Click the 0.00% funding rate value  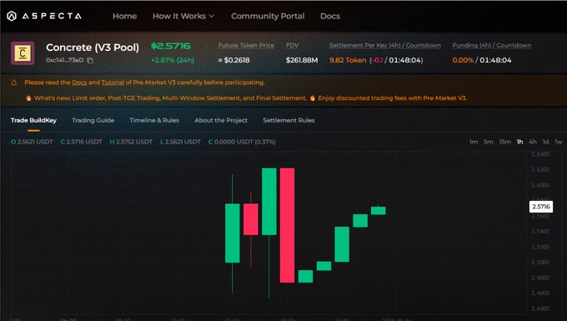pyautogui.click(x=463, y=60)
